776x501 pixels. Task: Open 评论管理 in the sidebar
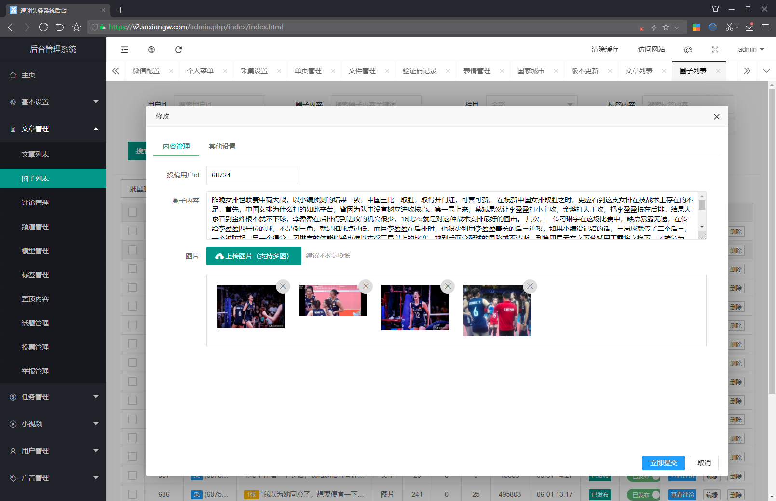(x=53, y=203)
